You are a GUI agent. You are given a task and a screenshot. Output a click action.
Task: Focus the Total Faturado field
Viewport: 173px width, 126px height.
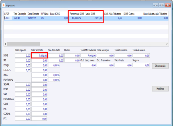pyautogui.click(x=123, y=56)
